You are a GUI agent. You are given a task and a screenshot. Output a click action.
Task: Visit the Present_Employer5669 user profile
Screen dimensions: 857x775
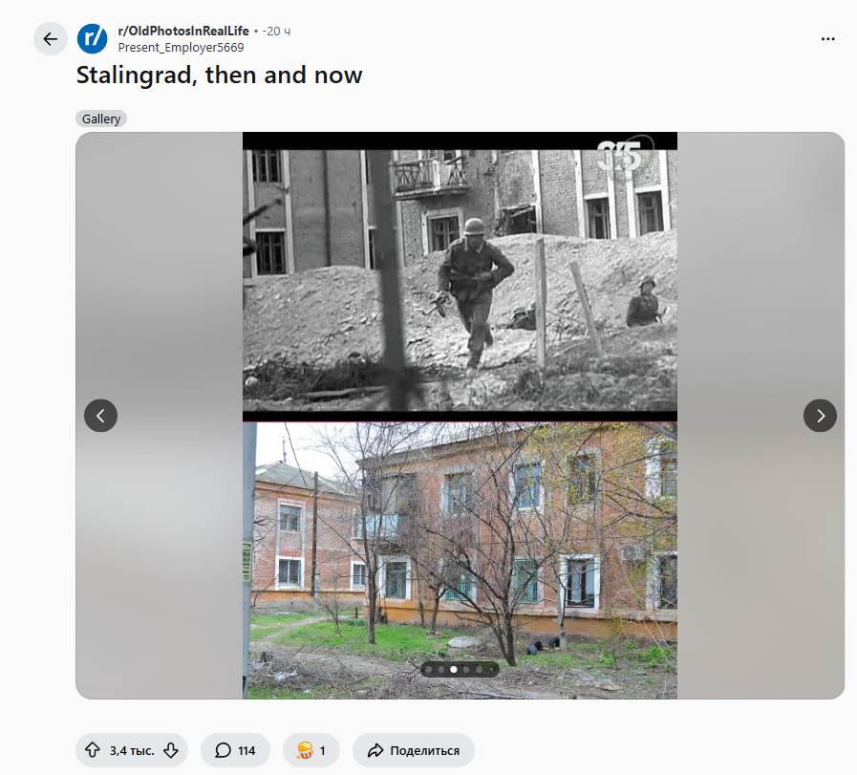[181, 48]
